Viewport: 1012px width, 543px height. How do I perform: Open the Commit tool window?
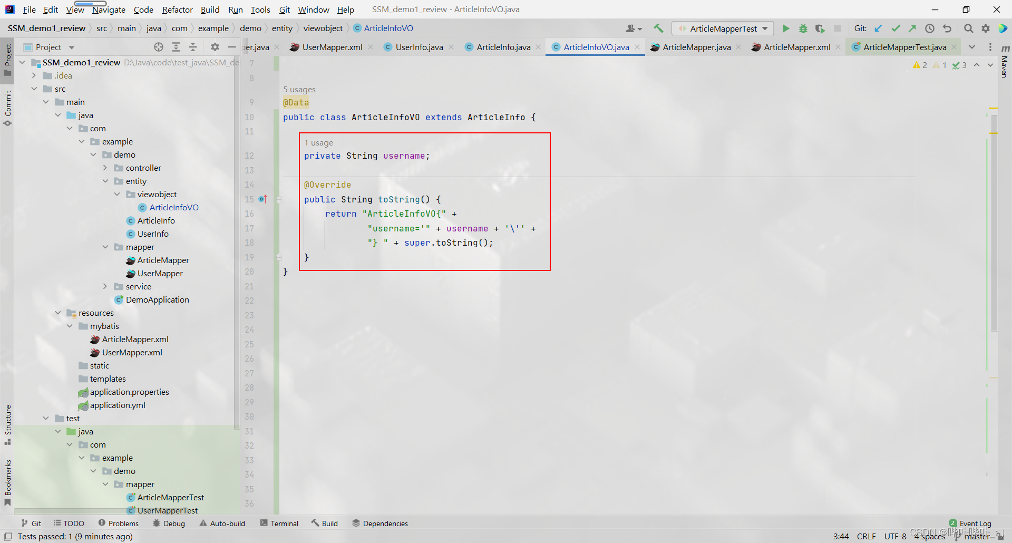[x=7, y=108]
